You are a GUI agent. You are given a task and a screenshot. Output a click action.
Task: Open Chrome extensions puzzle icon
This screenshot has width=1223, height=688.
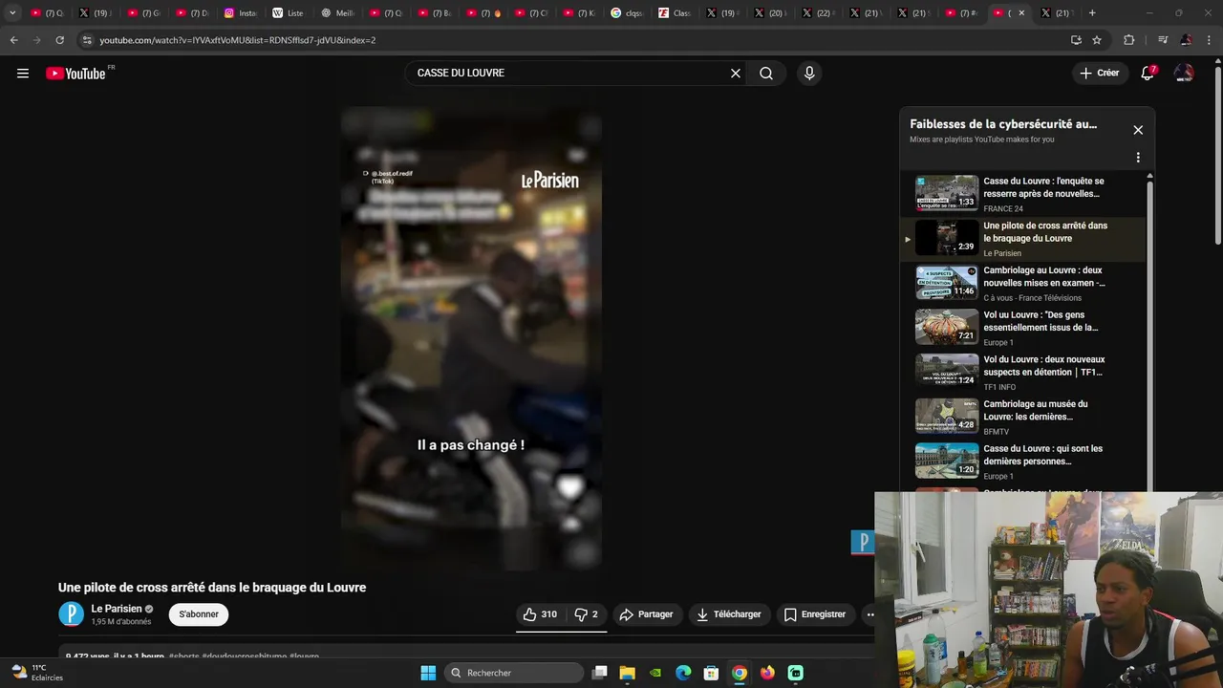click(1129, 40)
